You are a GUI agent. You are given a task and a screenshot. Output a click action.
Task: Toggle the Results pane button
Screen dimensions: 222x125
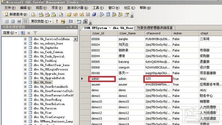25,21
